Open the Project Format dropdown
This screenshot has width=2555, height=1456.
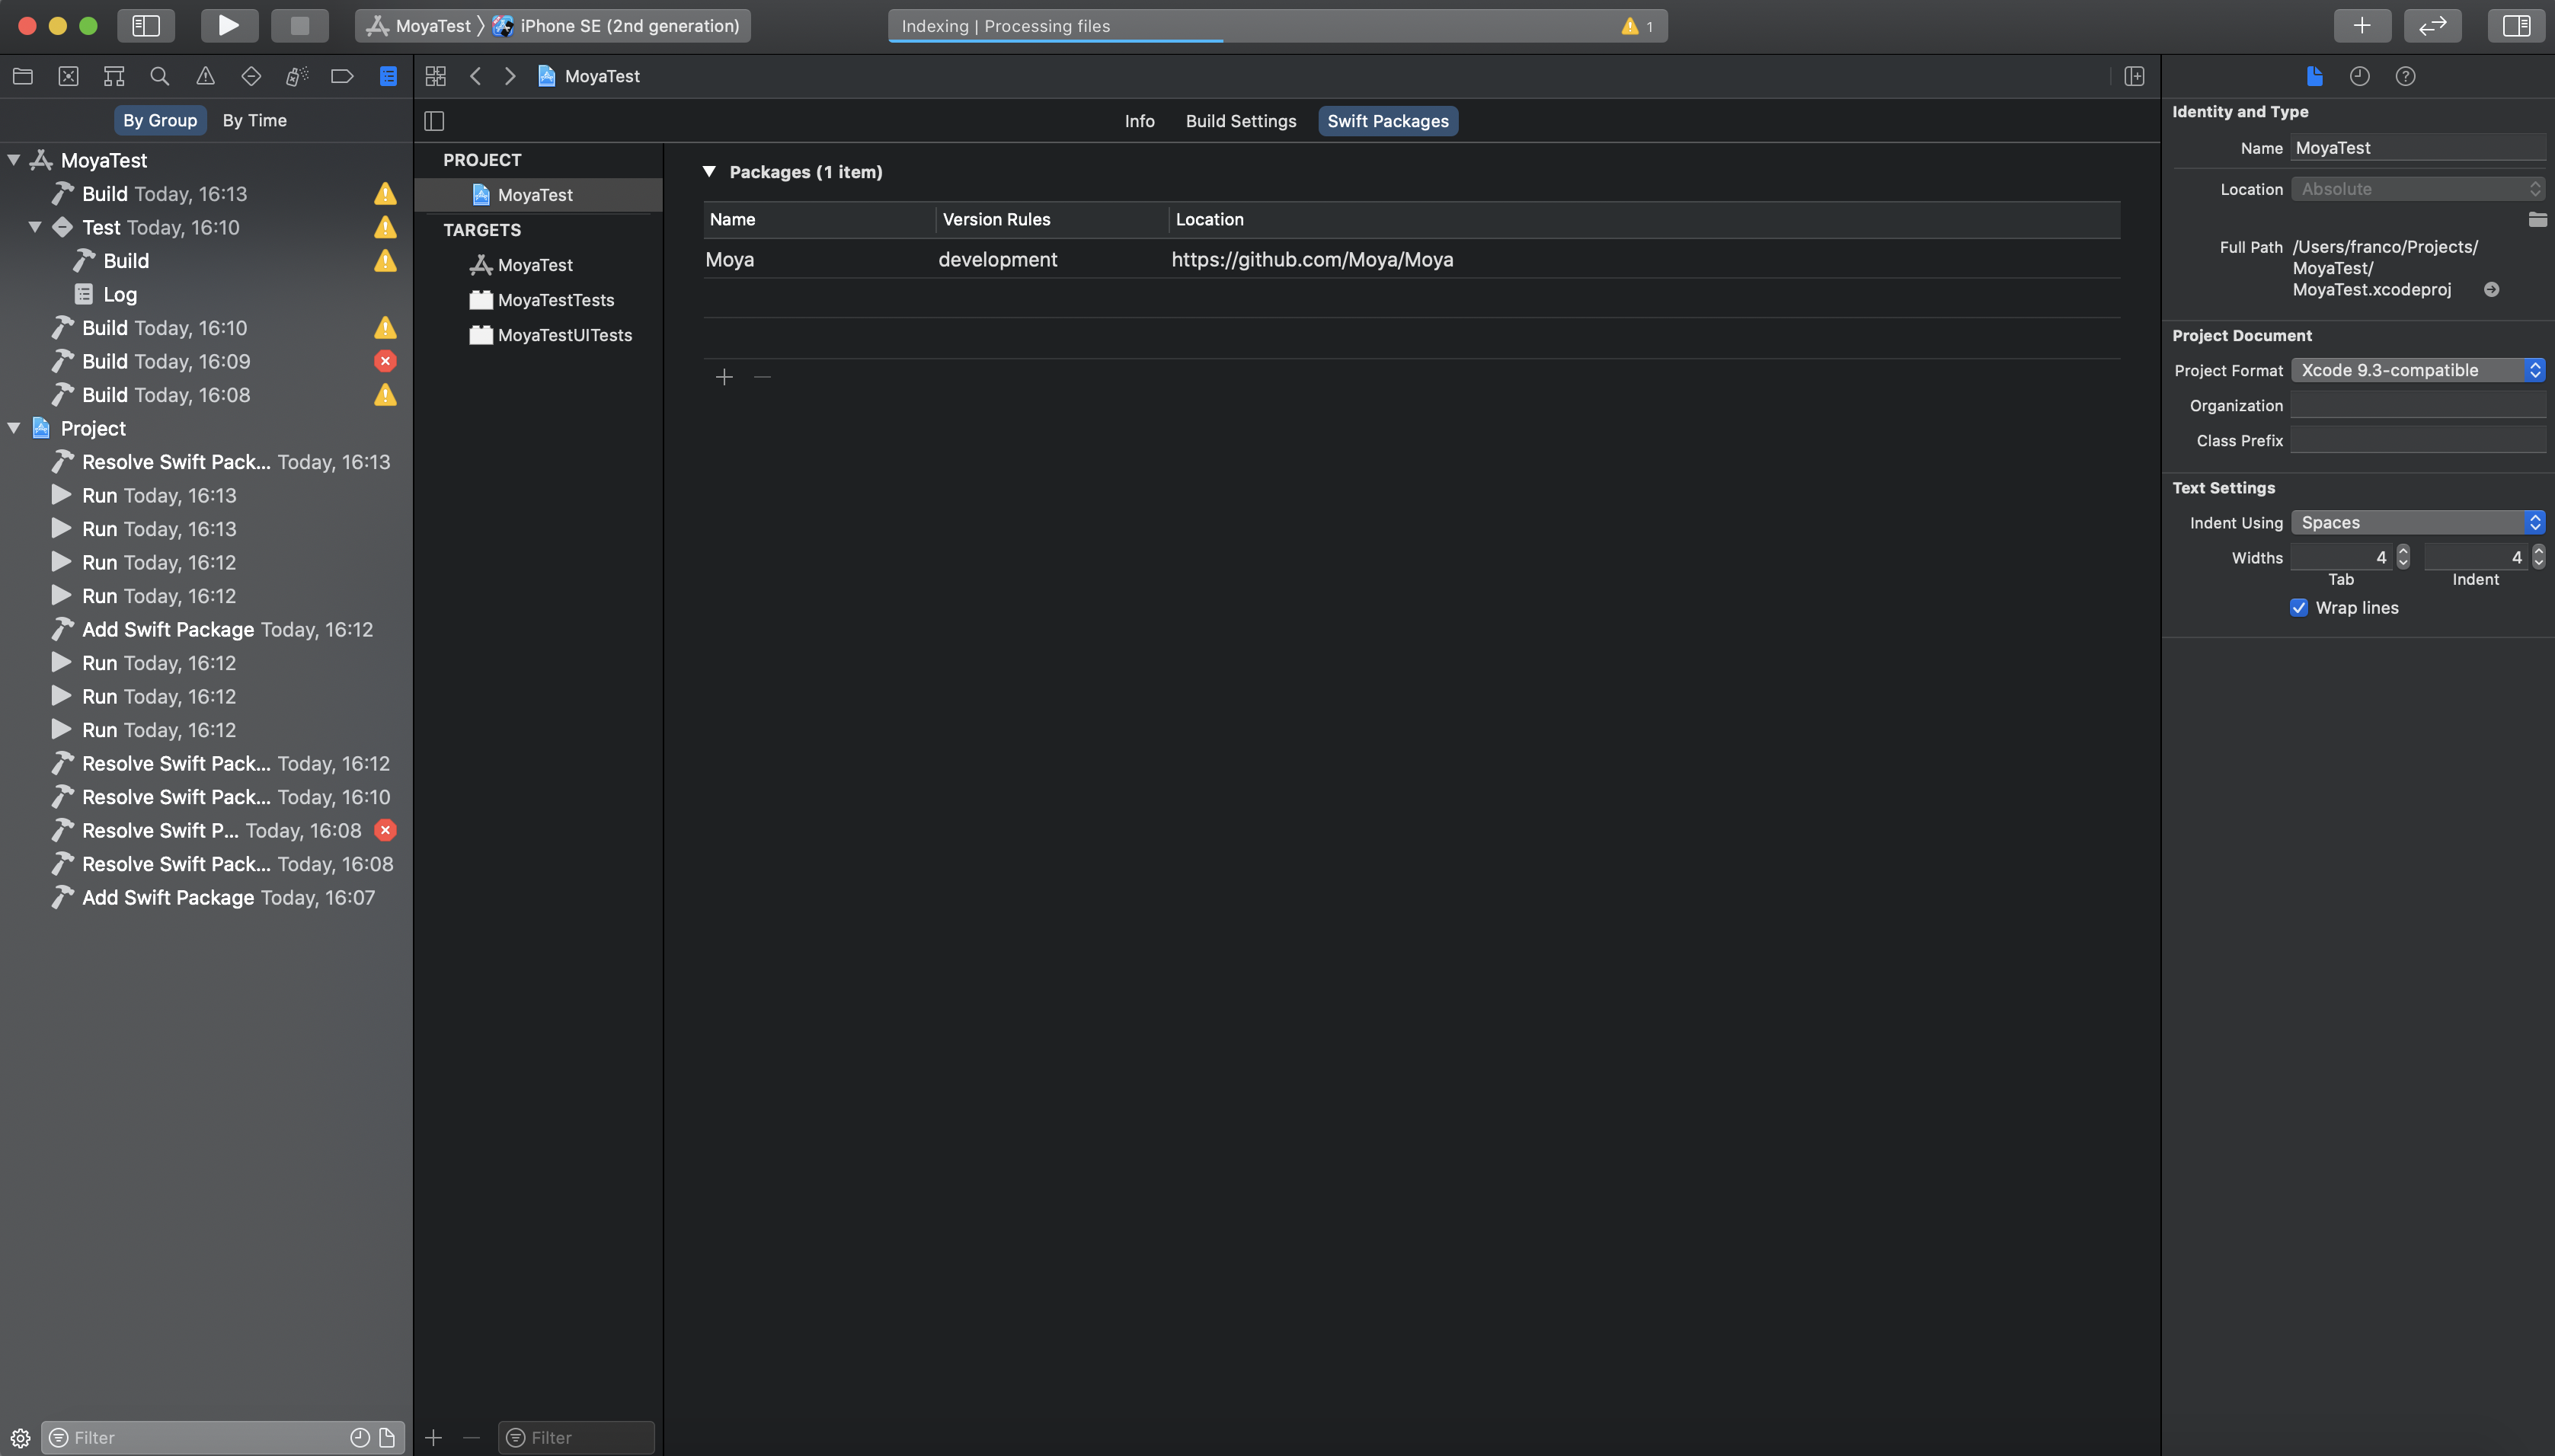(2417, 370)
